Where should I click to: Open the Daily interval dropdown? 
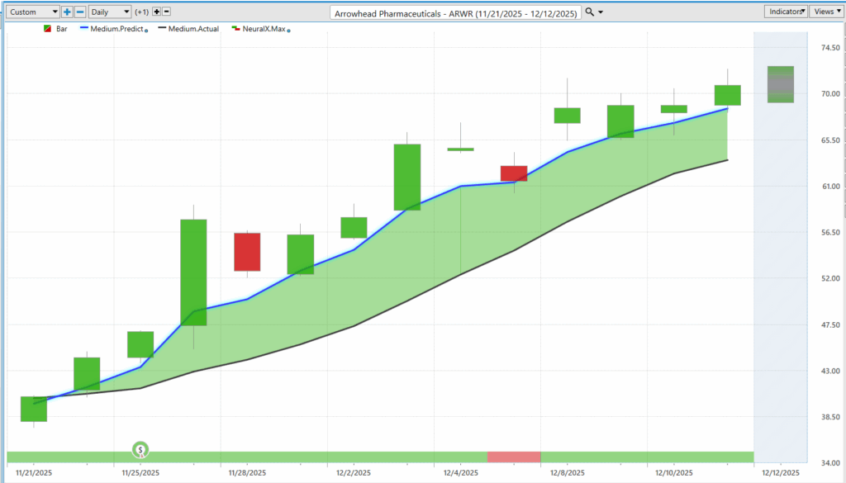pos(109,12)
